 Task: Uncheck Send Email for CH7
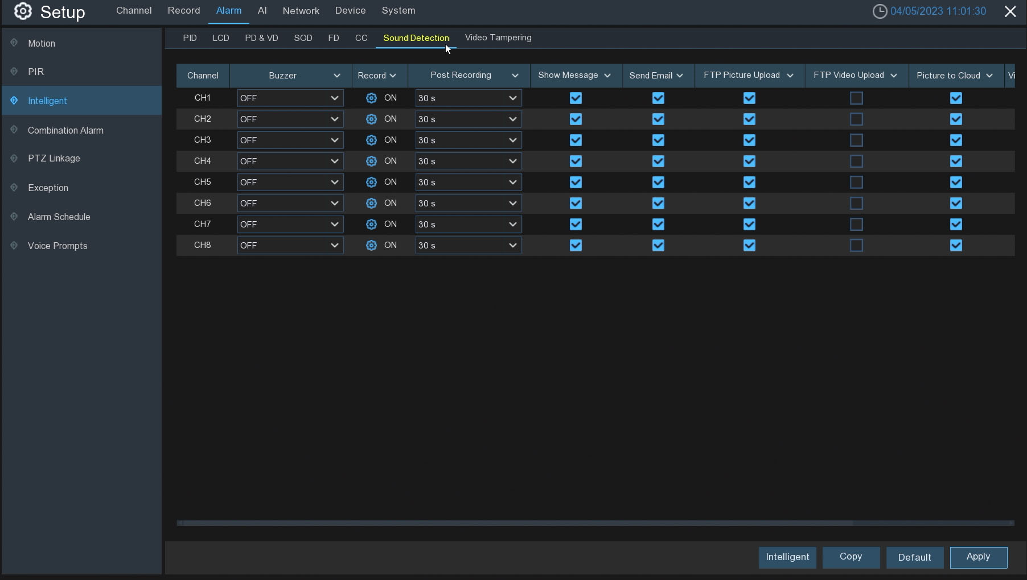[658, 225]
